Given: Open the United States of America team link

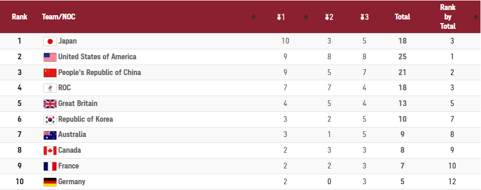Looking at the screenshot, I should point(97,57).
